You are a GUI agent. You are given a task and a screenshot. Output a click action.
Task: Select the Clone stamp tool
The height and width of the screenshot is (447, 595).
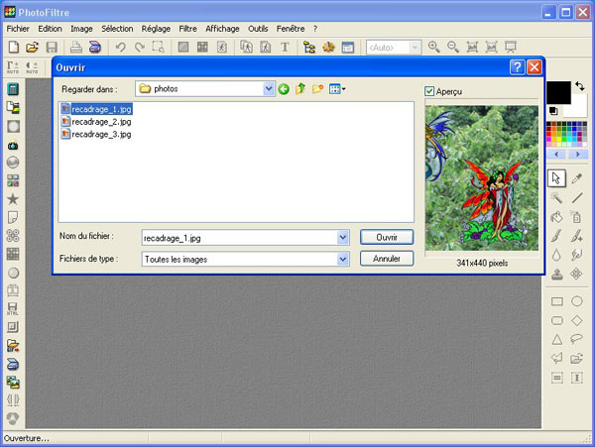pyautogui.click(x=556, y=274)
